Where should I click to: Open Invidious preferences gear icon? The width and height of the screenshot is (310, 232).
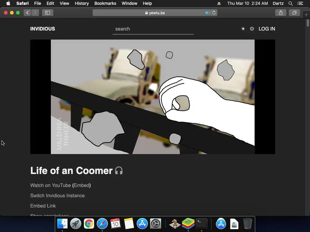pyautogui.click(x=252, y=29)
